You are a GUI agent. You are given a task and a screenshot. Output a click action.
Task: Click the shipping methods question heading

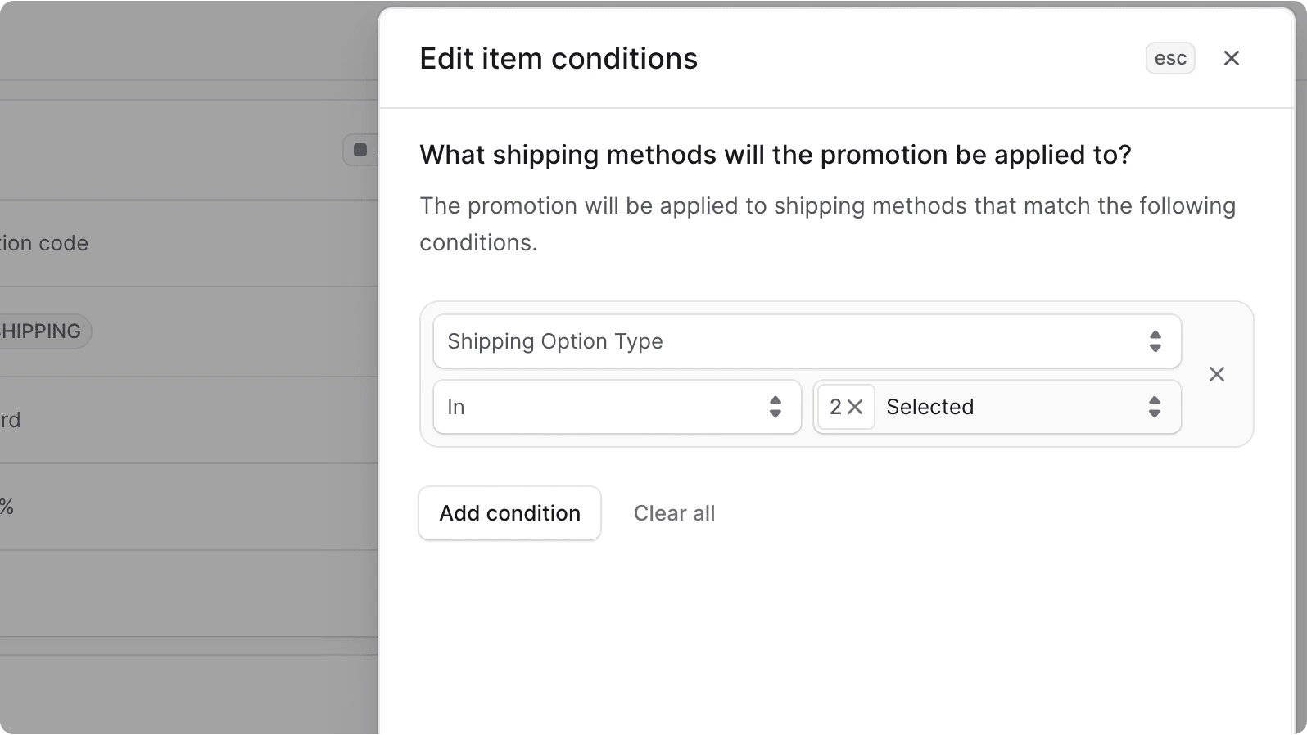[775, 155]
